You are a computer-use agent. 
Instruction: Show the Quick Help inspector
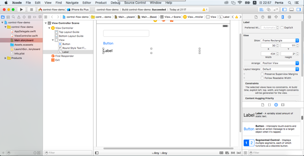(263, 17)
